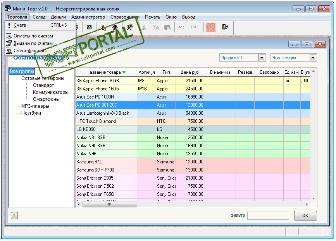
Task: Select Стандарт group in the tree
Action: coord(43,85)
